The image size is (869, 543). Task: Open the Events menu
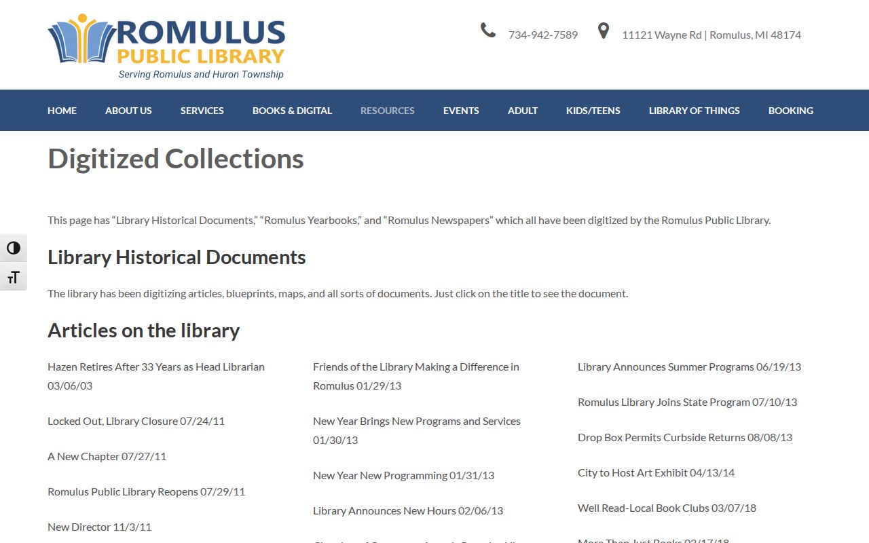[461, 111]
